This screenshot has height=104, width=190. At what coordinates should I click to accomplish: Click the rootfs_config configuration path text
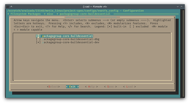(x=63, y=11)
